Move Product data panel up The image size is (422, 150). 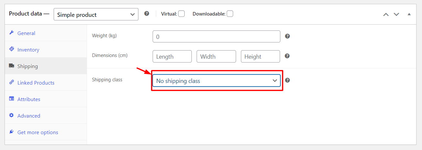[386, 14]
